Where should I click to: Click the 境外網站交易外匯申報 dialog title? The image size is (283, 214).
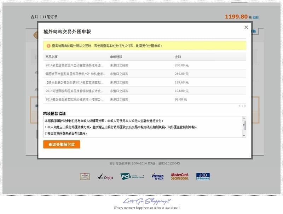[x=67, y=32]
